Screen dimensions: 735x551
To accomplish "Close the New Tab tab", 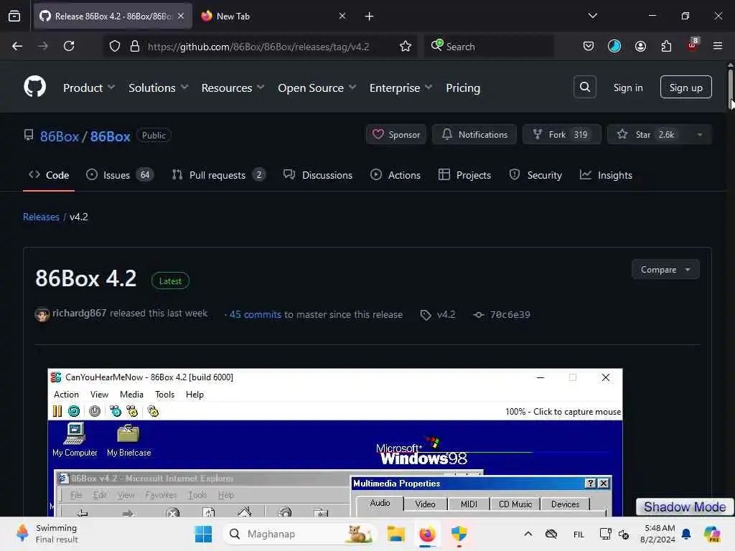I will [x=342, y=16].
